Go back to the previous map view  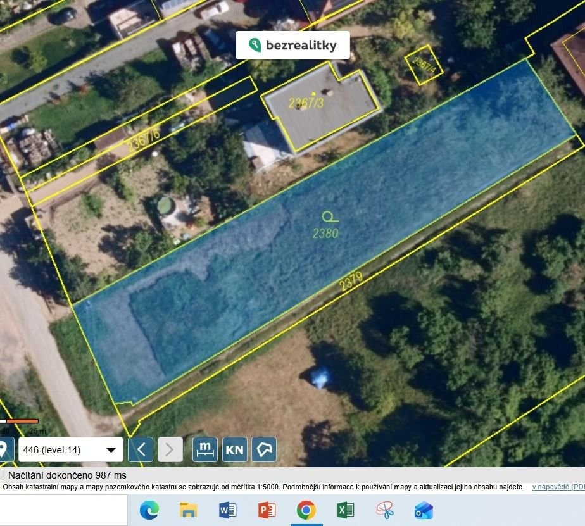click(x=141, y=450)
